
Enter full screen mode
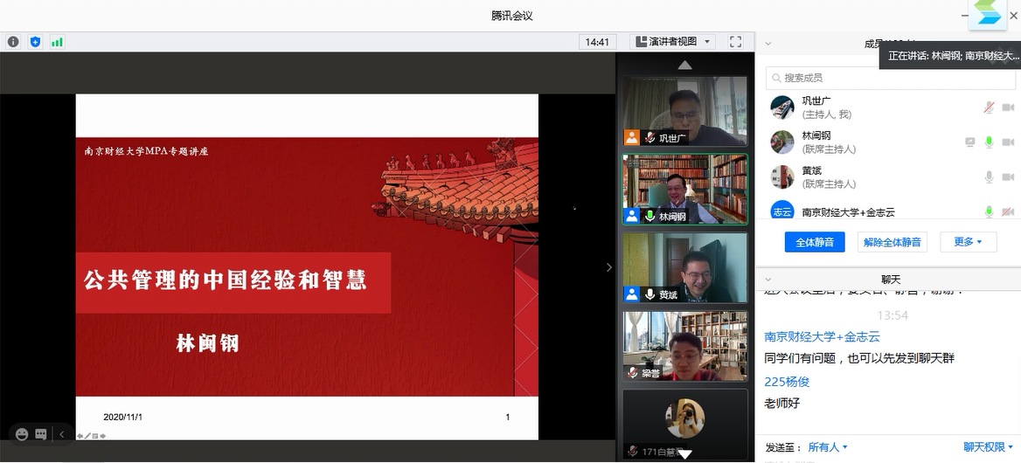[x=735, y=41]
